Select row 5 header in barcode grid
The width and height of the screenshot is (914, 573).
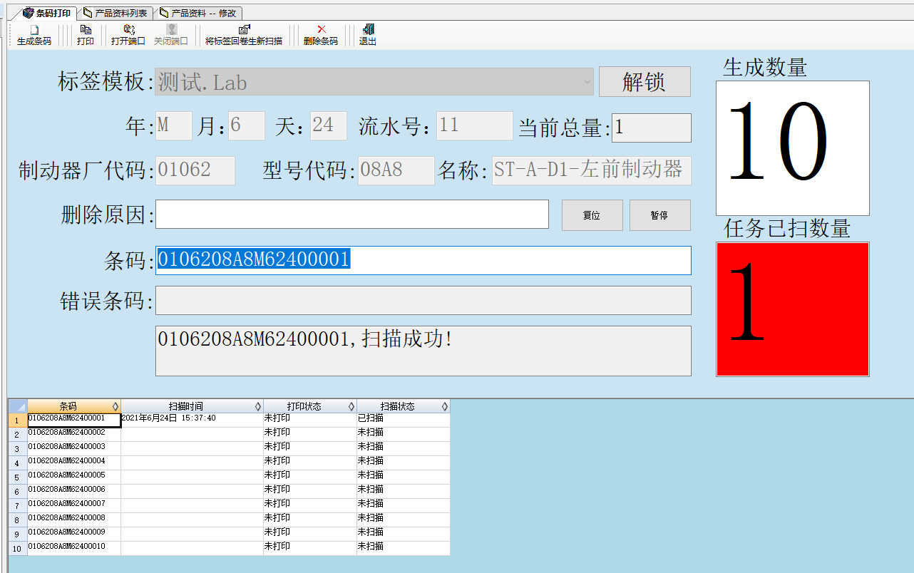click(17, 477)
